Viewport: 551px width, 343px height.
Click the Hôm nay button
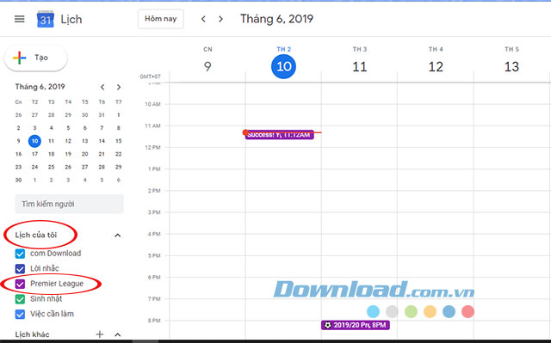pos(161,19)
